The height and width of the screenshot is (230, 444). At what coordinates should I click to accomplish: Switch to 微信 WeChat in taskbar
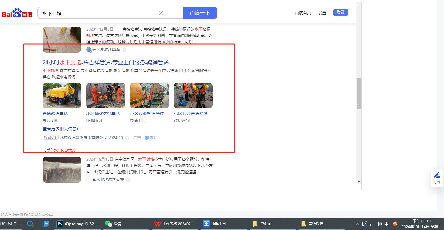click(113, 224)
